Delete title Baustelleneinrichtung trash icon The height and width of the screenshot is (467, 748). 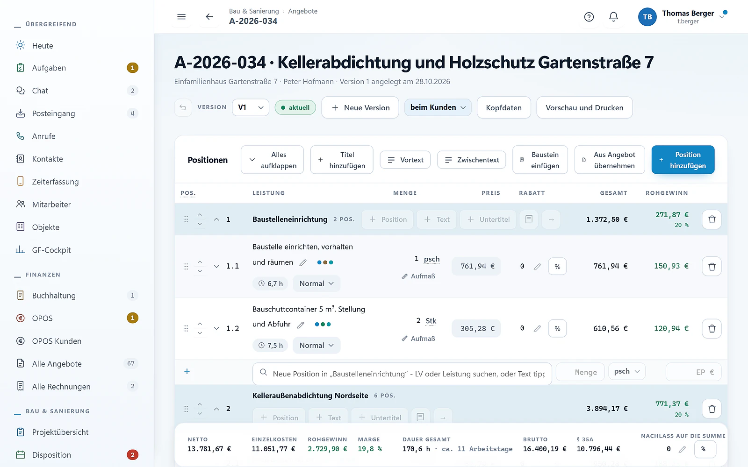[x=712, y=219]
